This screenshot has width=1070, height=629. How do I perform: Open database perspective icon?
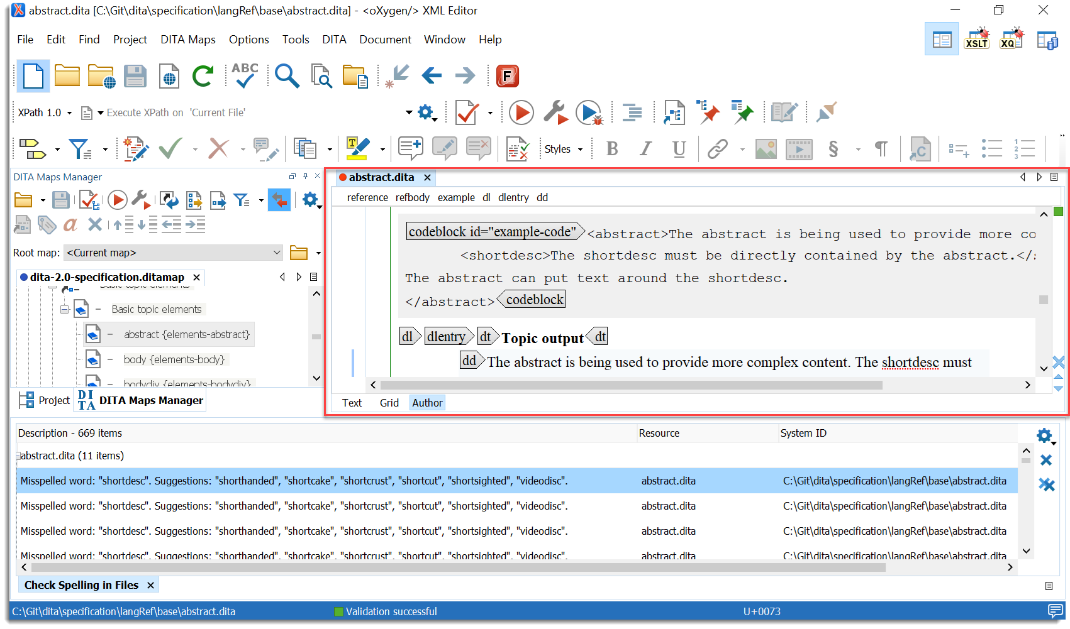1047,40
